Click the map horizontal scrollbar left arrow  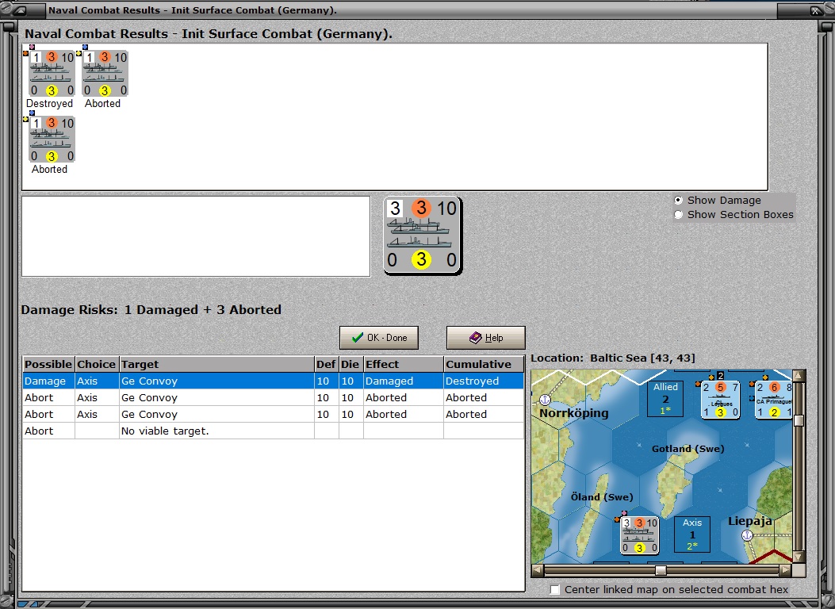point(538,570)
